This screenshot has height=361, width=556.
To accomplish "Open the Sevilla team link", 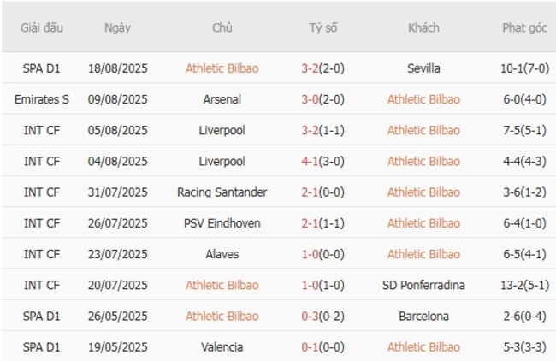I will [423, 68].
